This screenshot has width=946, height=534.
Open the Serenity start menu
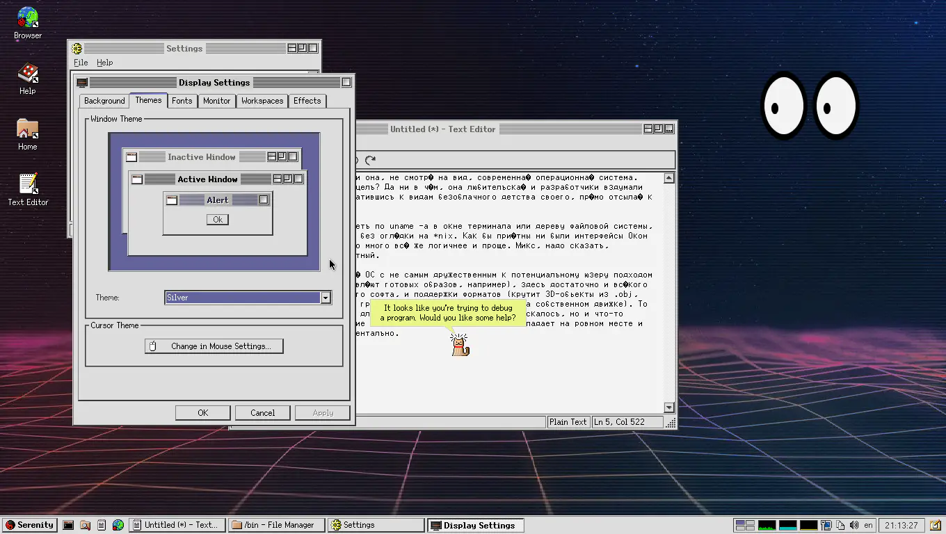coord(30,525)
